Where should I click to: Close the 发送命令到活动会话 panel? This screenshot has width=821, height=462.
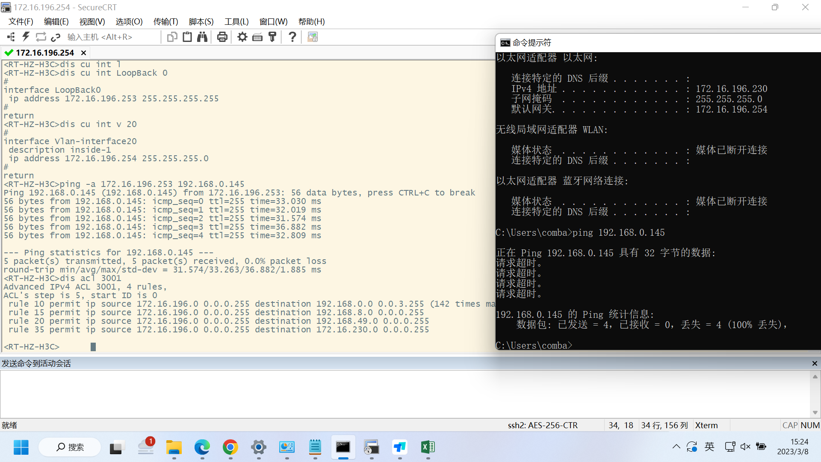point(814,364)
